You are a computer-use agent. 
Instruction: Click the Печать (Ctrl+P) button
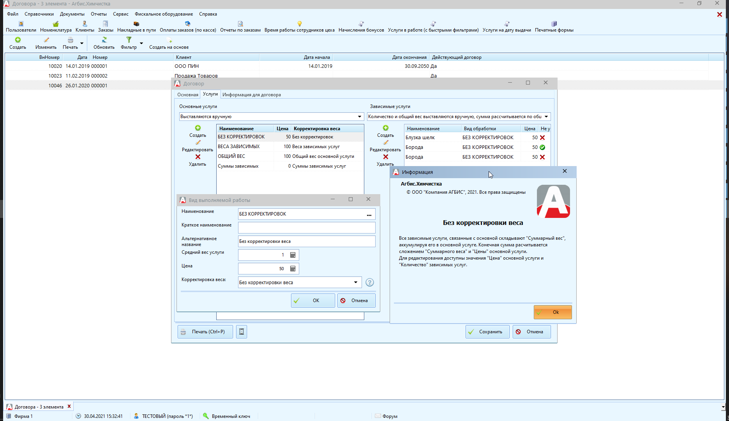tap(205, 332)
